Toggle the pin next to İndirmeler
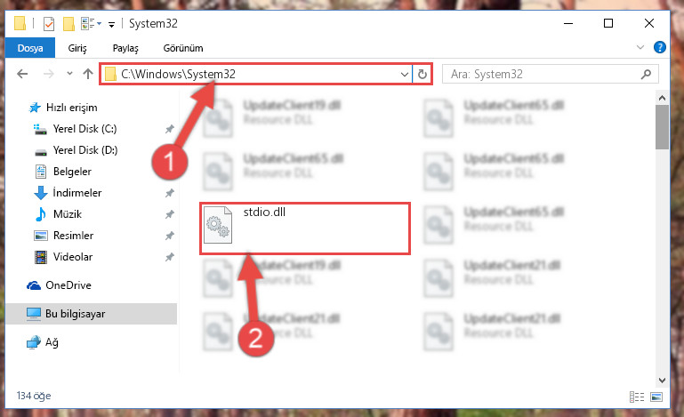 coord(170,193)
